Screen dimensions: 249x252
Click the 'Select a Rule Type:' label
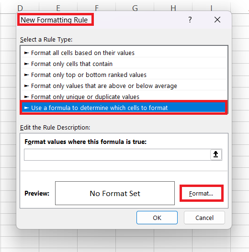(46, 40)
